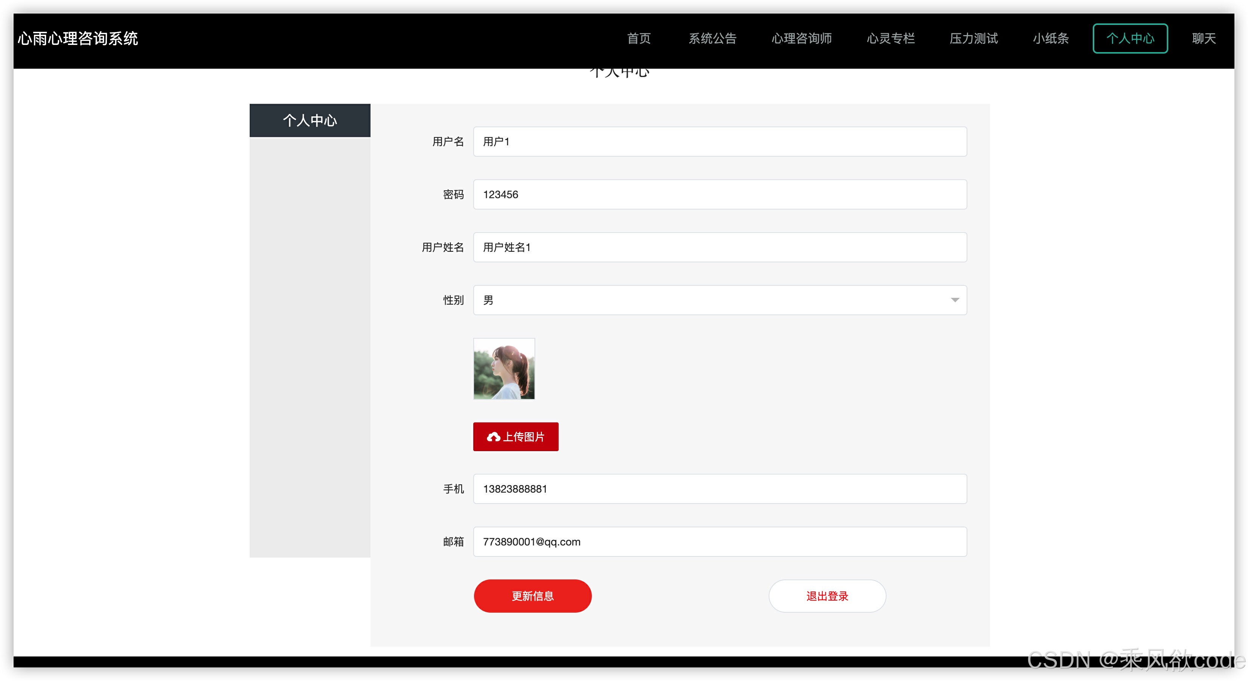Click the 手机 number field
The width and height of the screenshot is (1248, 681).
720,488
